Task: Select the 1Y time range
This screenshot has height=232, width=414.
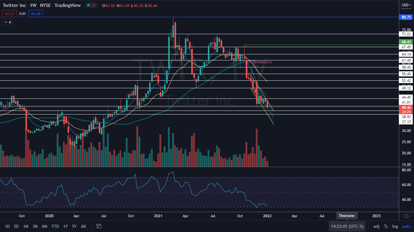Action: (x=65, y=226)
